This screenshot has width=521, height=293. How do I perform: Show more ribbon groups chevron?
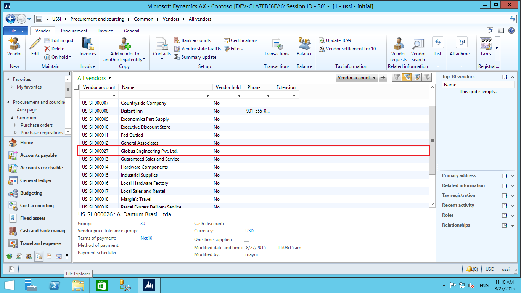[x=497, y=48]
